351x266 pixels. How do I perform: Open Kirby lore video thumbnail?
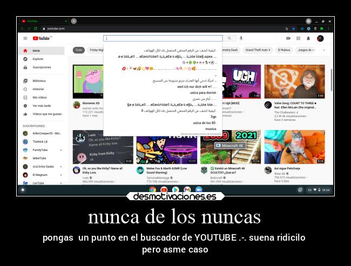(x=103, y=147)
